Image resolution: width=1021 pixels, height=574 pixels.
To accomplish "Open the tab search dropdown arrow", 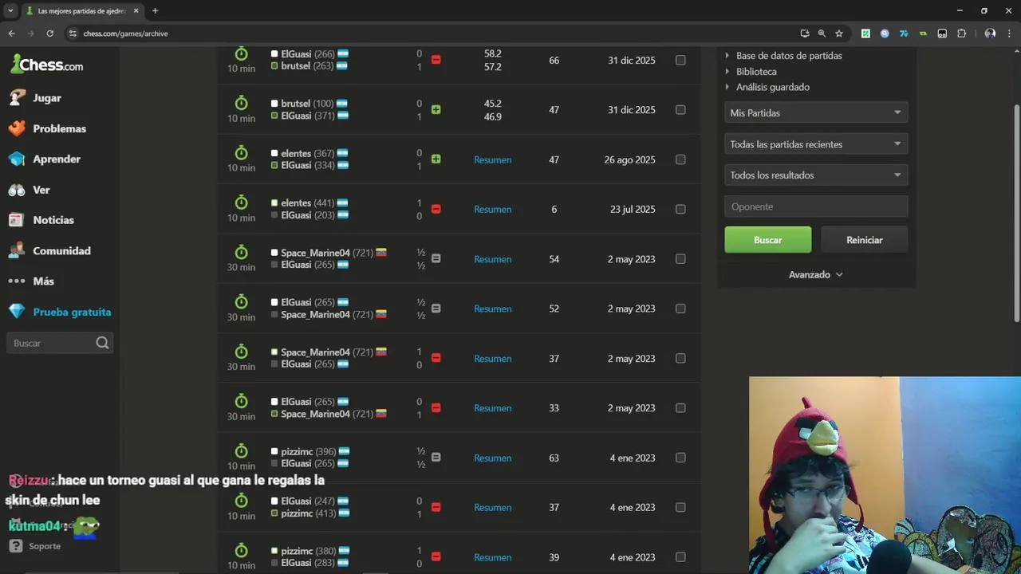I will 11,11.
